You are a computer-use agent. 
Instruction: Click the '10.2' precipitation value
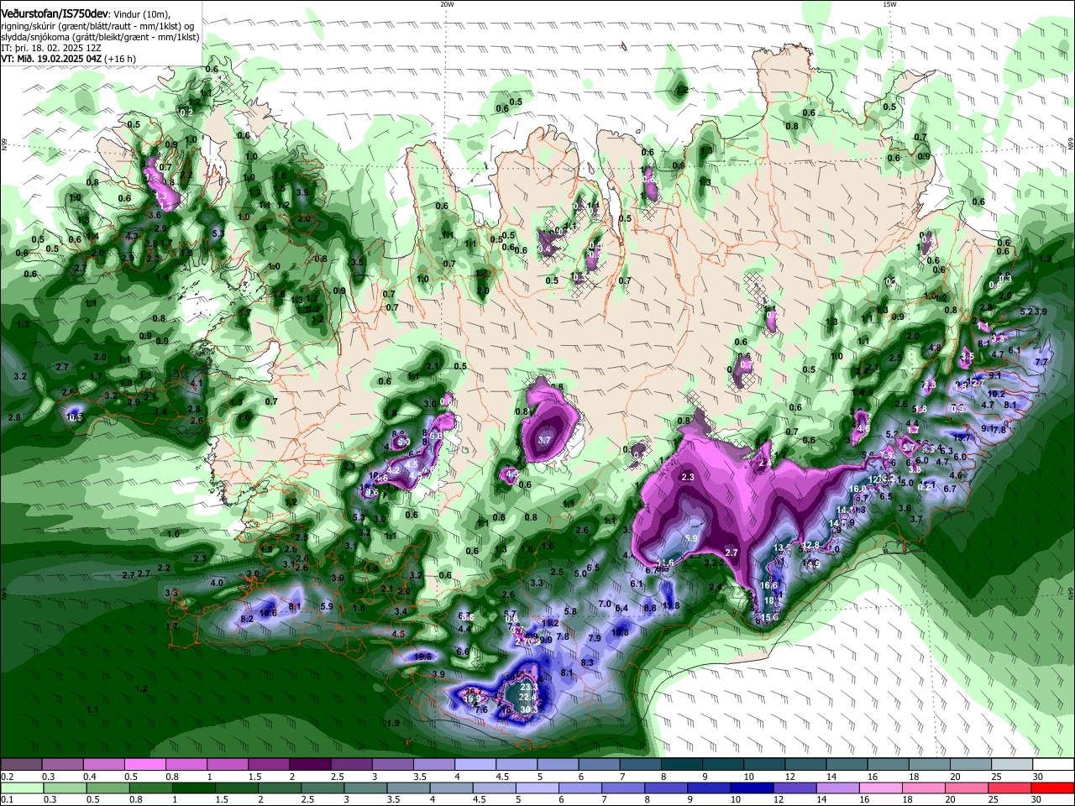click(x=997, y=394)
